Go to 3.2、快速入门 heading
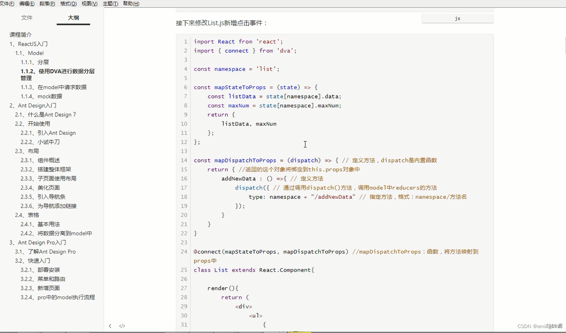 pos(33,261)
